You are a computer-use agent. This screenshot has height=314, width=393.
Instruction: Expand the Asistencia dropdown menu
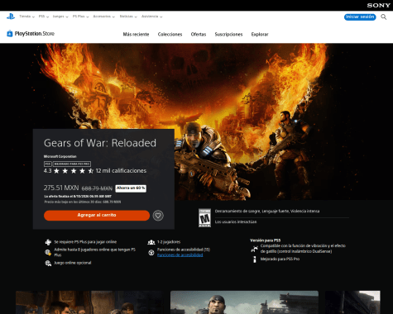tap(151, 17)
